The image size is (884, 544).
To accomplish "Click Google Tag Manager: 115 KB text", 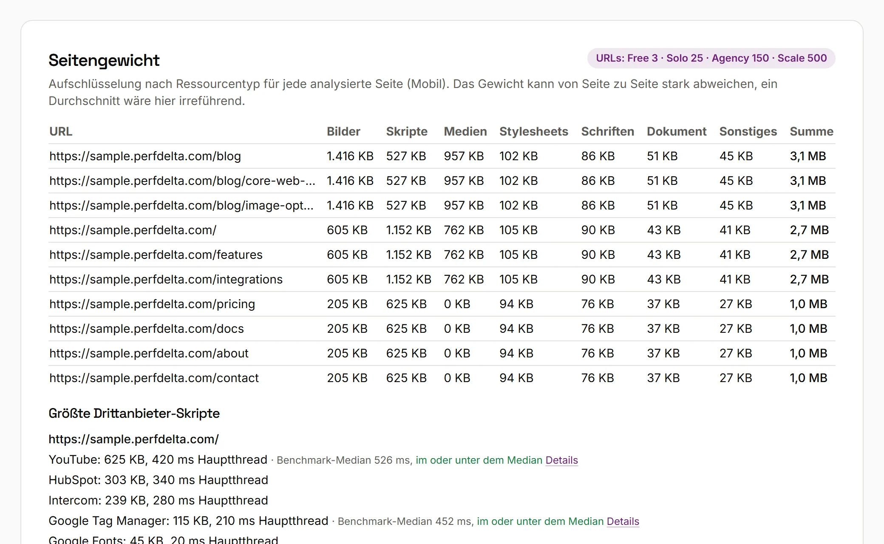I will [188, 521].
